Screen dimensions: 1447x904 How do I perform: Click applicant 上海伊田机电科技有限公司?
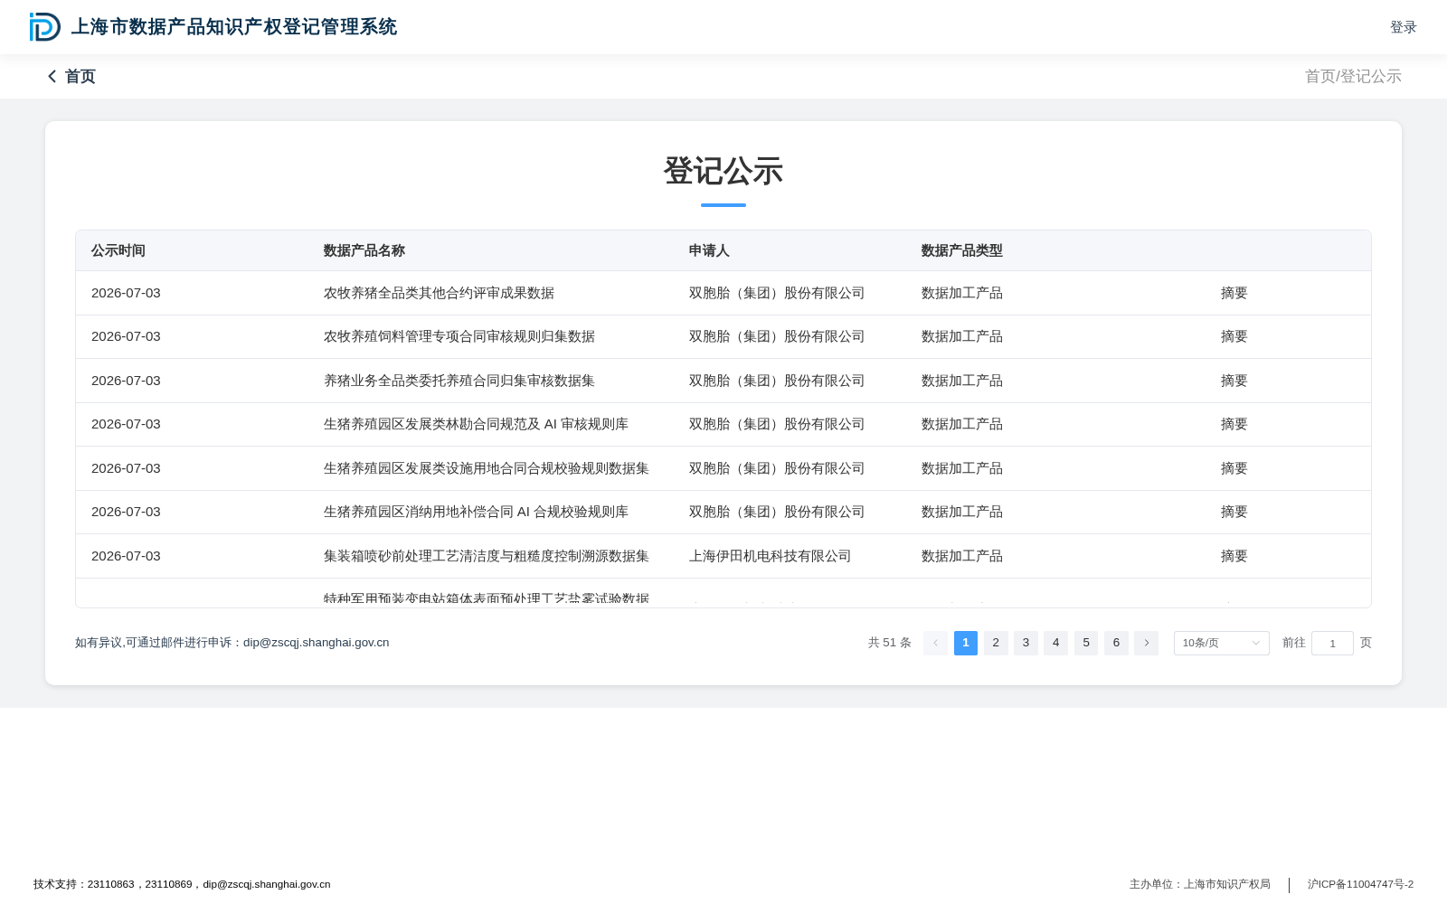[770, 556]
